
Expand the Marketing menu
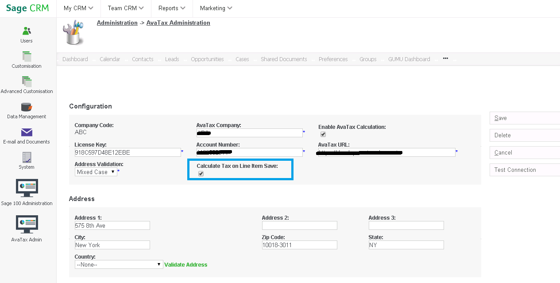(216, 8)
